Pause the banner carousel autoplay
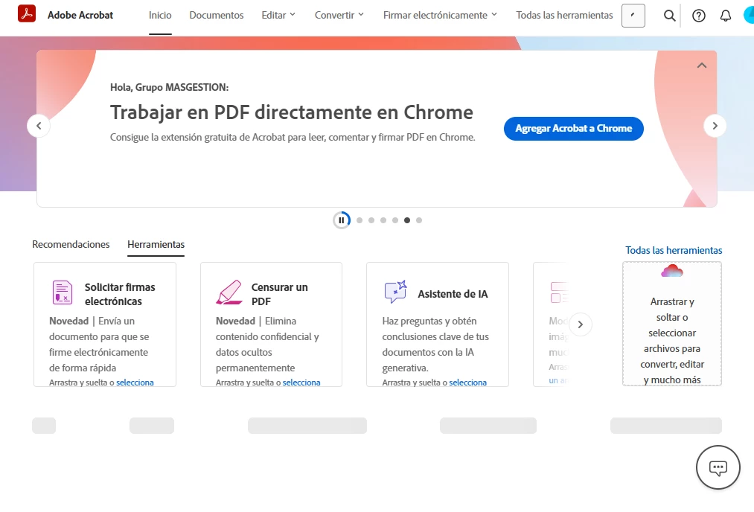The image size is (754, 512). click(342, 220)
